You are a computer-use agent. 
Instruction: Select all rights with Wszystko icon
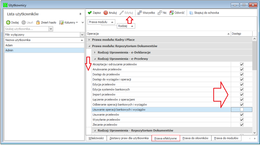[140, 13]
